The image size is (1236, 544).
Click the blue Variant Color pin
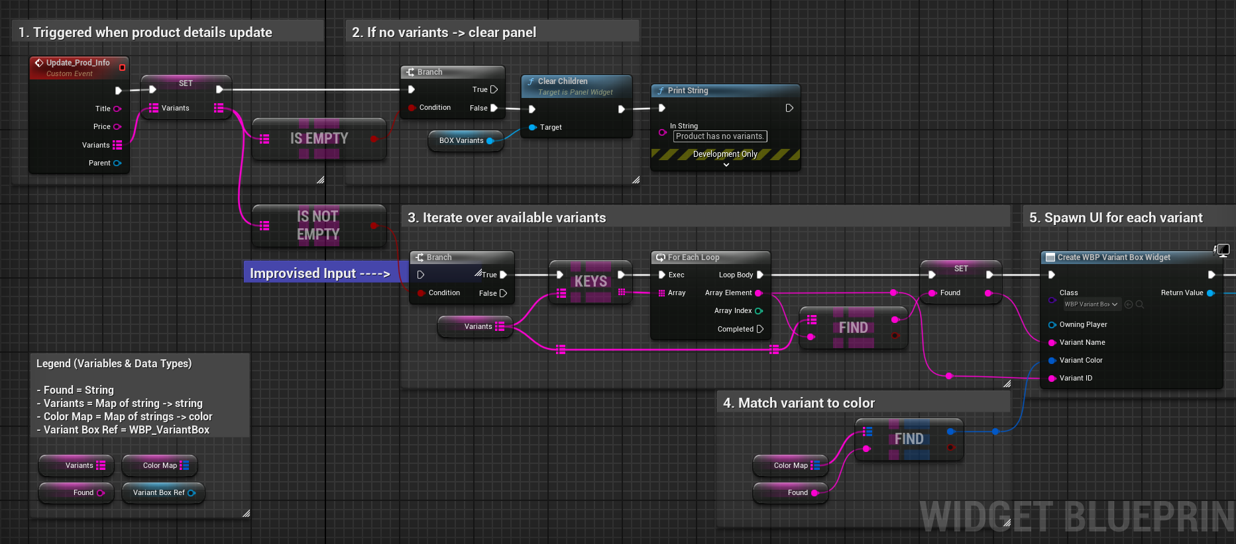(x=1052, y=361)
